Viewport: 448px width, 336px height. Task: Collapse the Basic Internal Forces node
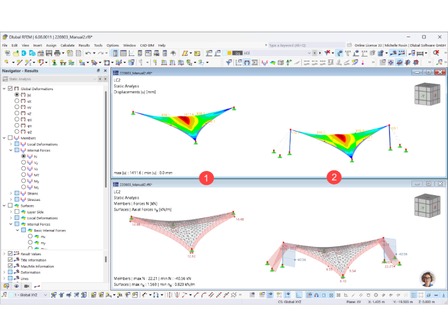point(18,230)
